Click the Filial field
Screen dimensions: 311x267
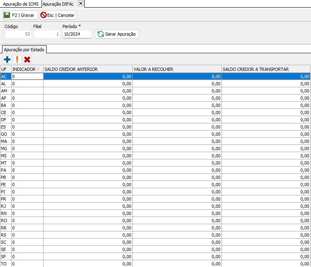[x=47, y=34]
